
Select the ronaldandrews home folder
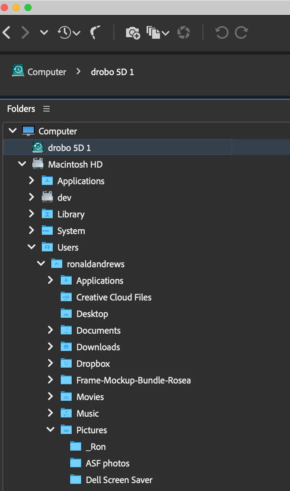click(x=96, y=264)
